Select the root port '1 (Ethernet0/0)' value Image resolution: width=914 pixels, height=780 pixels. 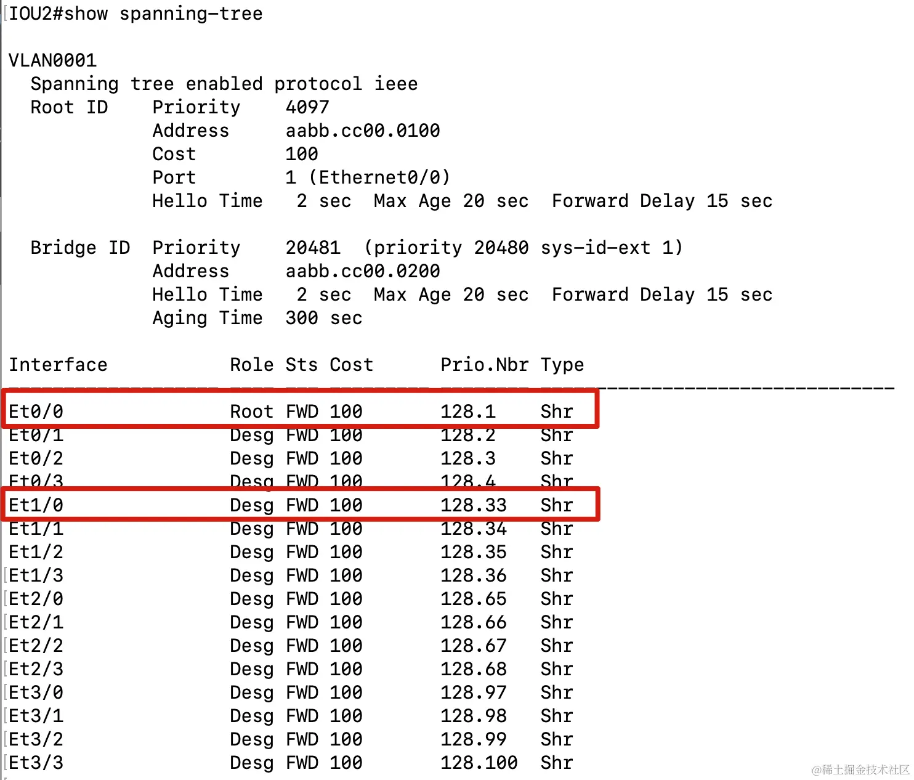(368, 177)
